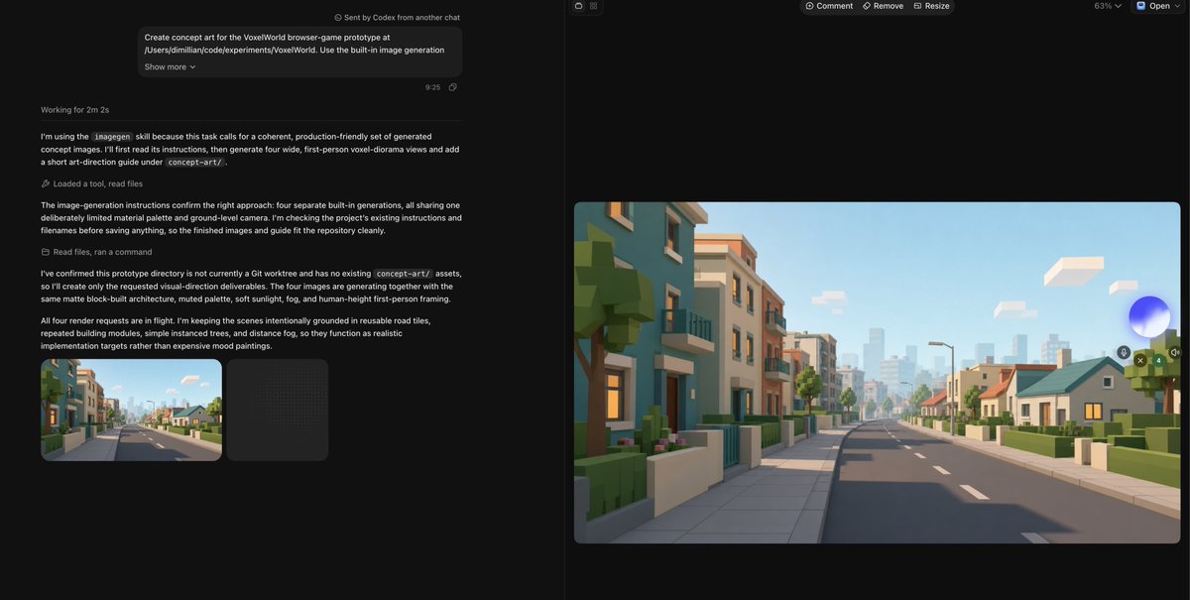Expand the 'Read files, ran a command' step
Viewport: 1190px width, 600px height.
pyautogui.click(x=96, y=252)
